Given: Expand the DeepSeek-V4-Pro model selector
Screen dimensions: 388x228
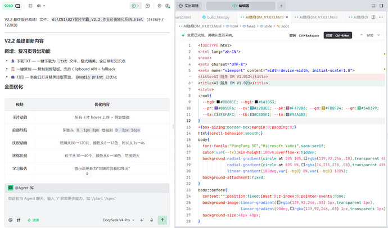Looking at the screenshot, I should pyautogui.click(x=119, y=220).
